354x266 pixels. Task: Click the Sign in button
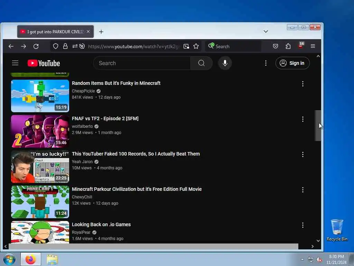coord(292,63)
